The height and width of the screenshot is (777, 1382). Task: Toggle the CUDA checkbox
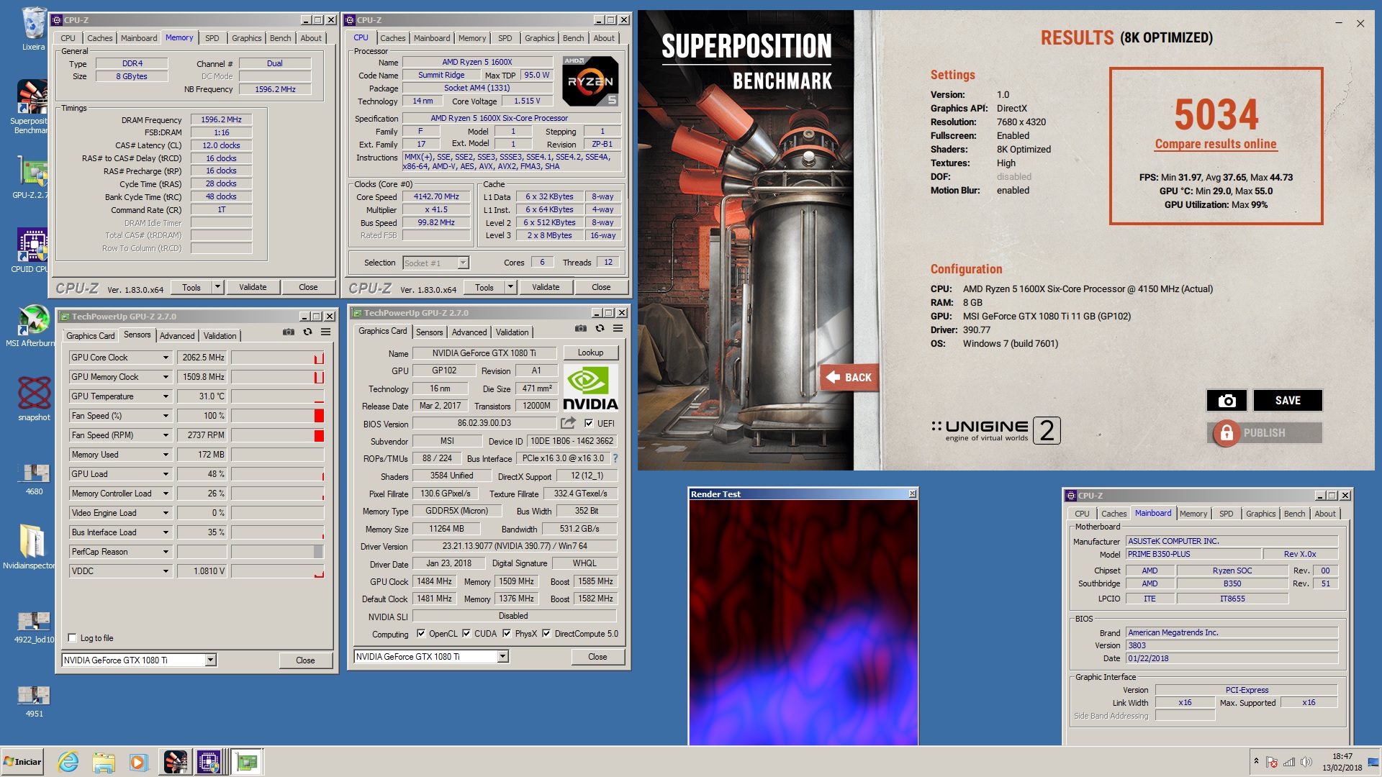click(466, 634)
